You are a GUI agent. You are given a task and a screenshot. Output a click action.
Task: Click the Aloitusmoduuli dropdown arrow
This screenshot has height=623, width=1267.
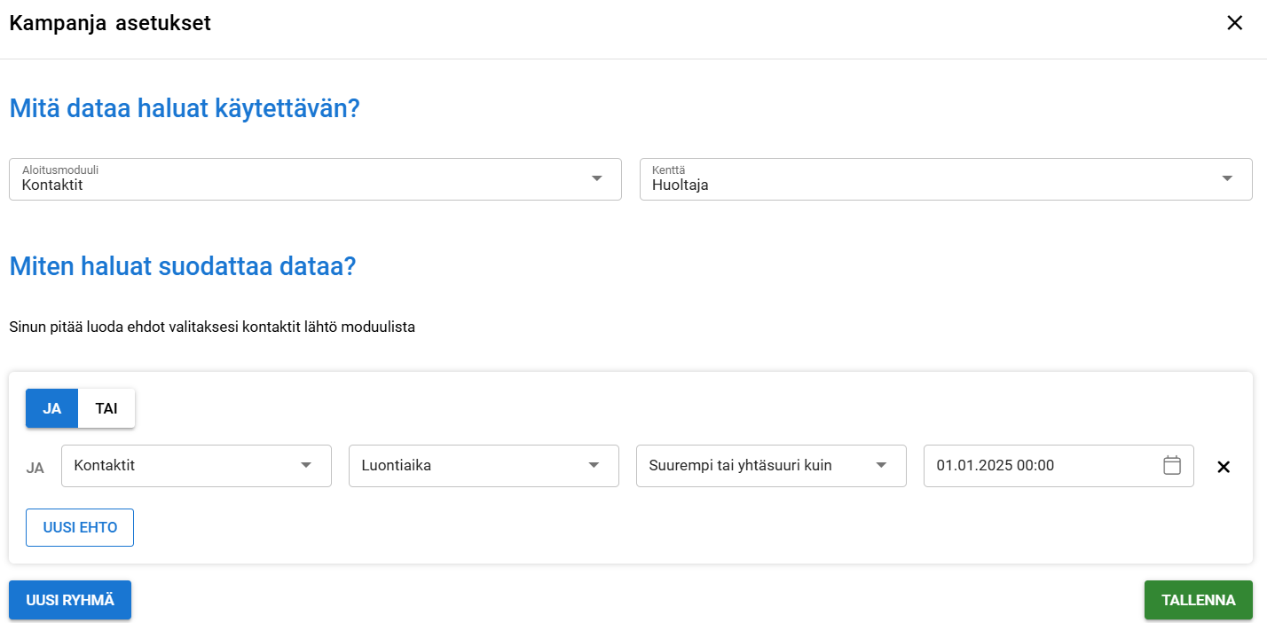coord(597,178)
